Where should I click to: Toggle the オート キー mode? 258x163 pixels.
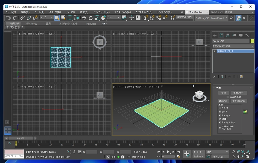click(x=198, y=152)
